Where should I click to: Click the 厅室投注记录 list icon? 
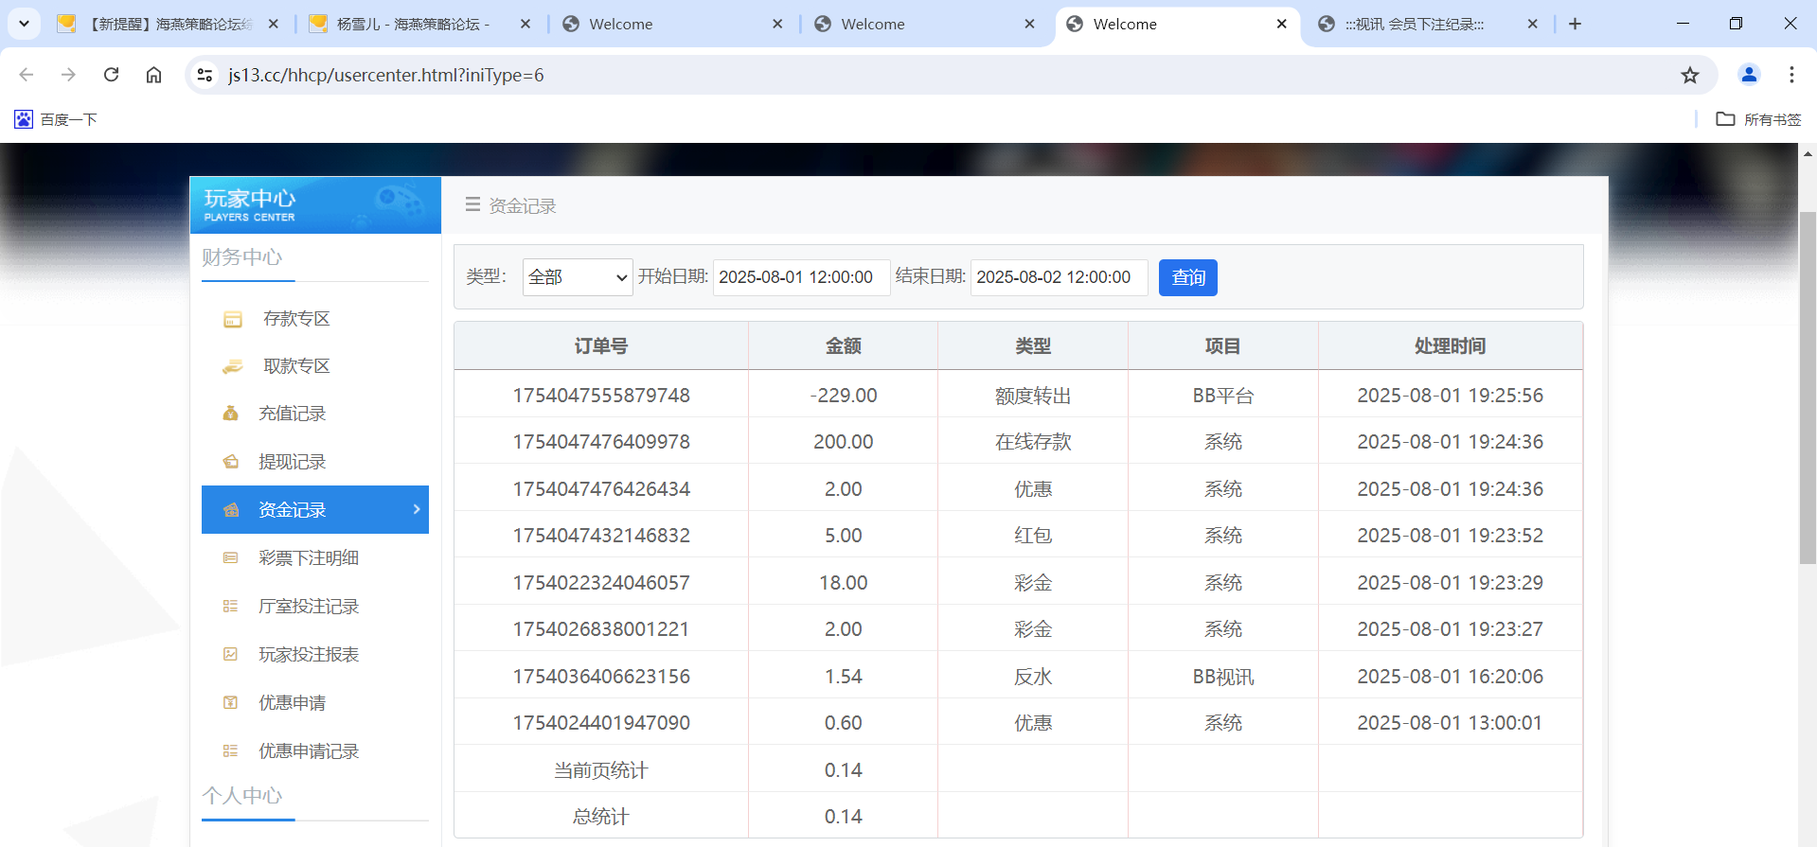coord(230,607)
